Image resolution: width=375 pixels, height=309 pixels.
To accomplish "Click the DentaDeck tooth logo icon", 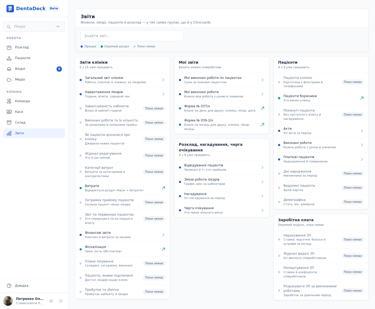I will point(10,9).
